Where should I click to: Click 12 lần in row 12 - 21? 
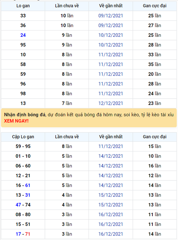point(155,176)
